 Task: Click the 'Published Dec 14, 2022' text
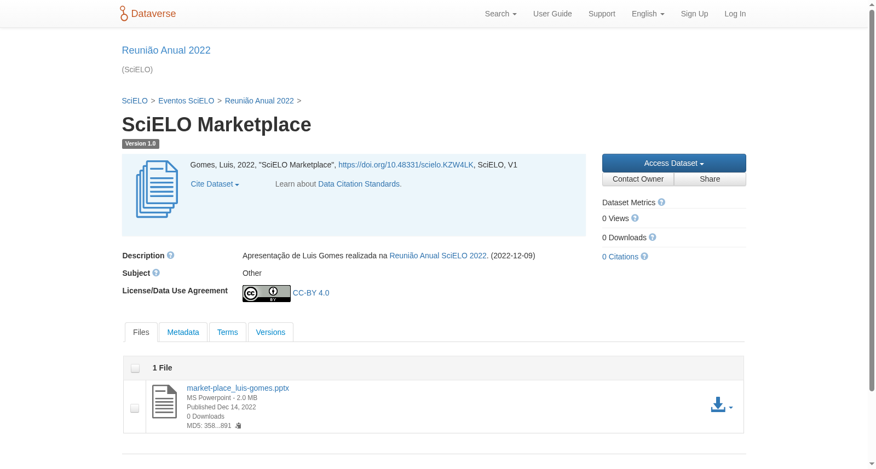[x=221, y=407]
